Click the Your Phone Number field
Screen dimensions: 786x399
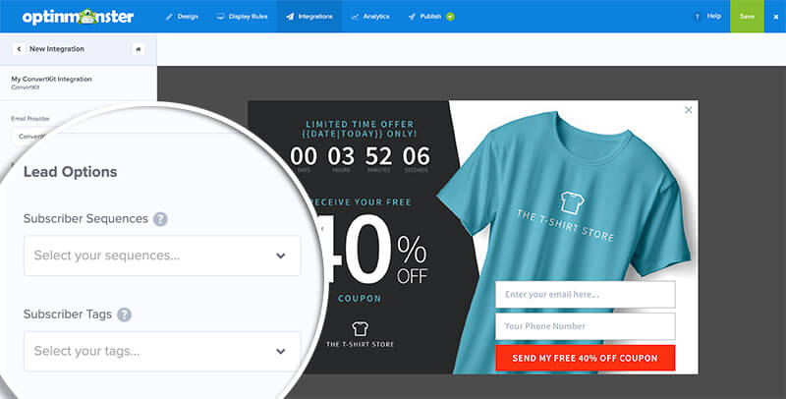point(585,326)
